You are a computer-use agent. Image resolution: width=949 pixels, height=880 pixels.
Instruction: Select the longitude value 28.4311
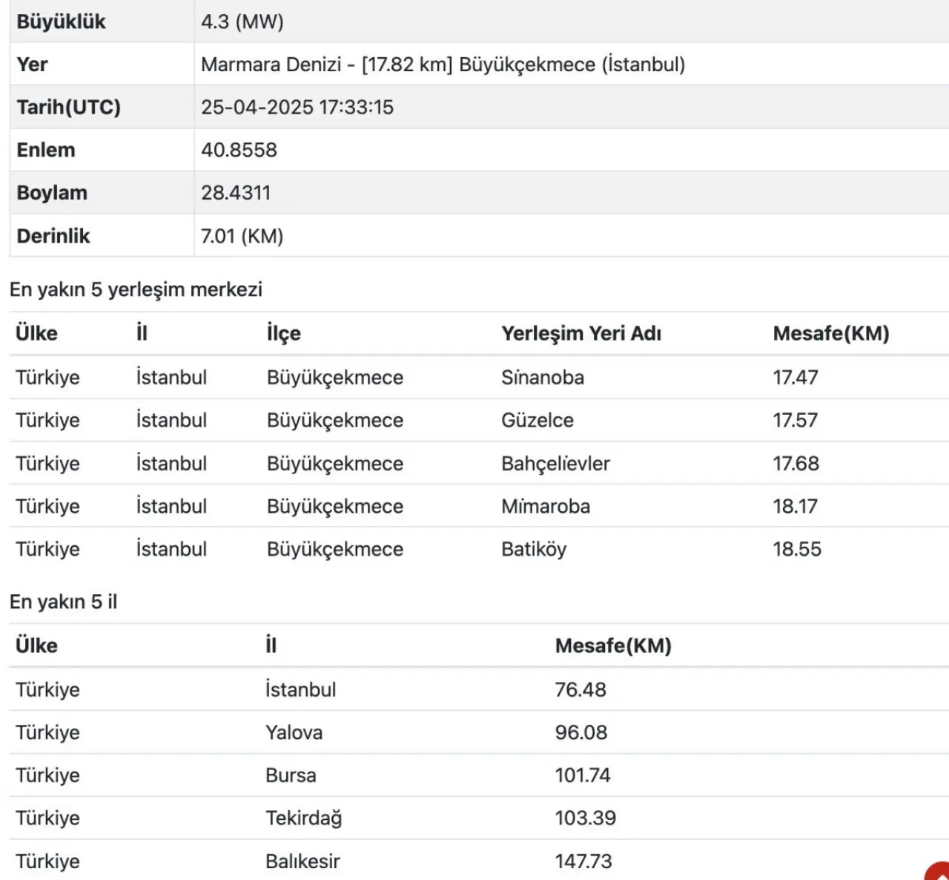pos(236,193)
